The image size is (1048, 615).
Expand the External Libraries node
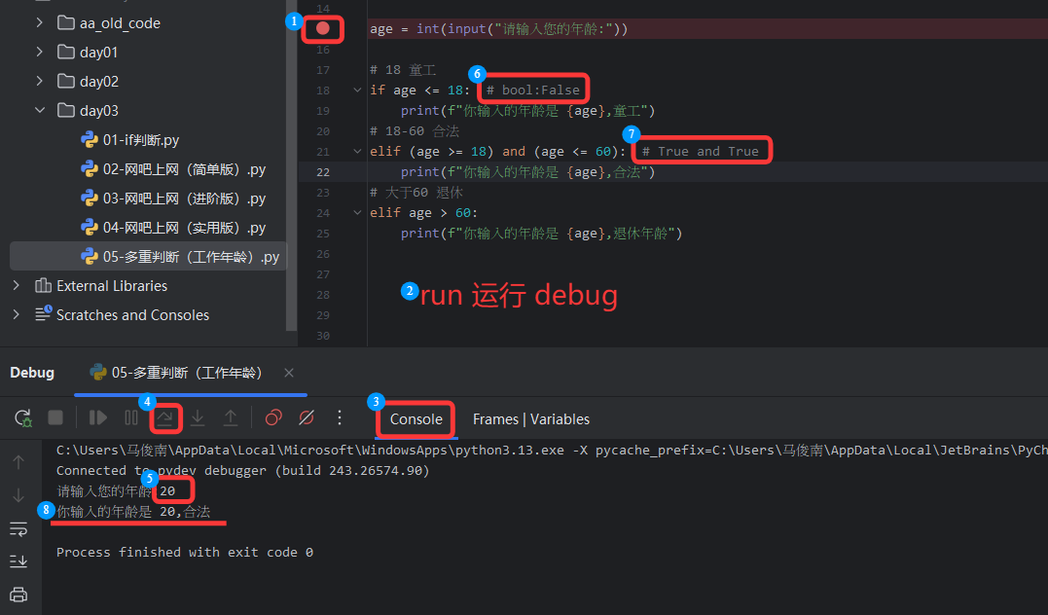pos(16,285)
